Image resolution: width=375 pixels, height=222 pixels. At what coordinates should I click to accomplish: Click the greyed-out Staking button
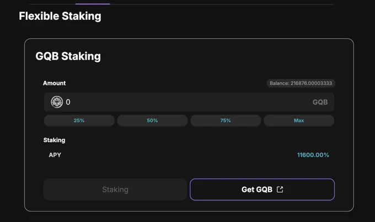click(115, 189)
